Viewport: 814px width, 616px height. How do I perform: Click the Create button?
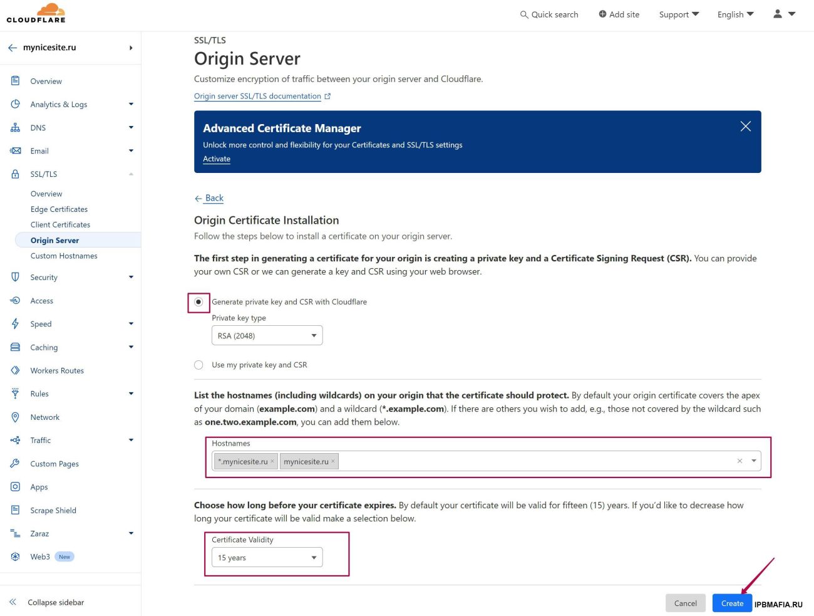[732, 603]
